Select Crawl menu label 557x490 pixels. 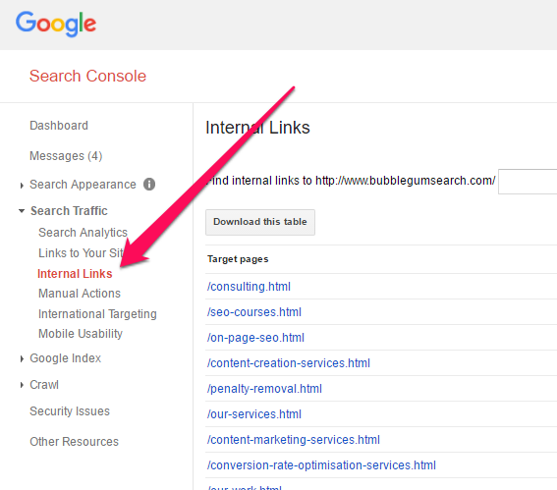pyautogui.click(x=44, y=385)
